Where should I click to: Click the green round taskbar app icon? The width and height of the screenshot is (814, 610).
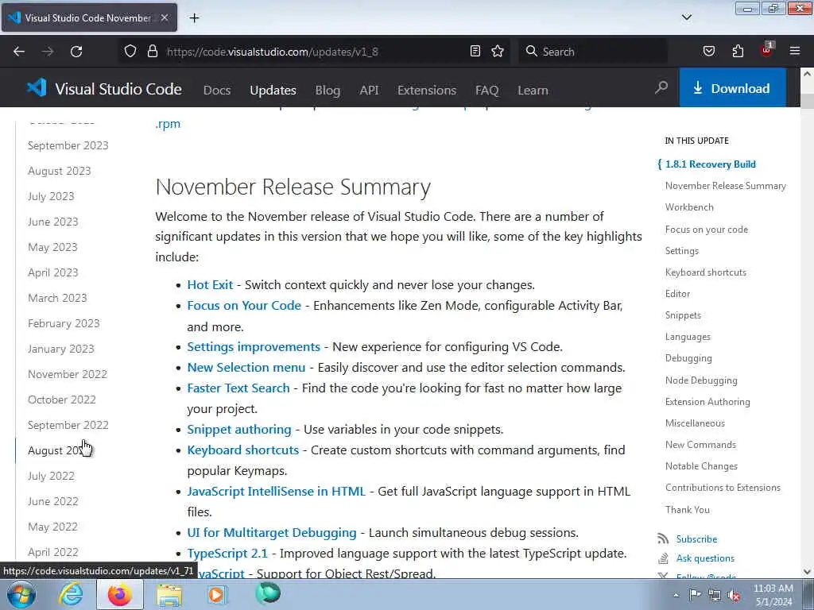(x=267, y=593)
